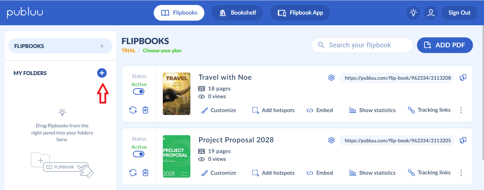Click Embed for Travel with Noe
Image resolution: width=484 pixels, height=190 pixels.
coord(320,110)
